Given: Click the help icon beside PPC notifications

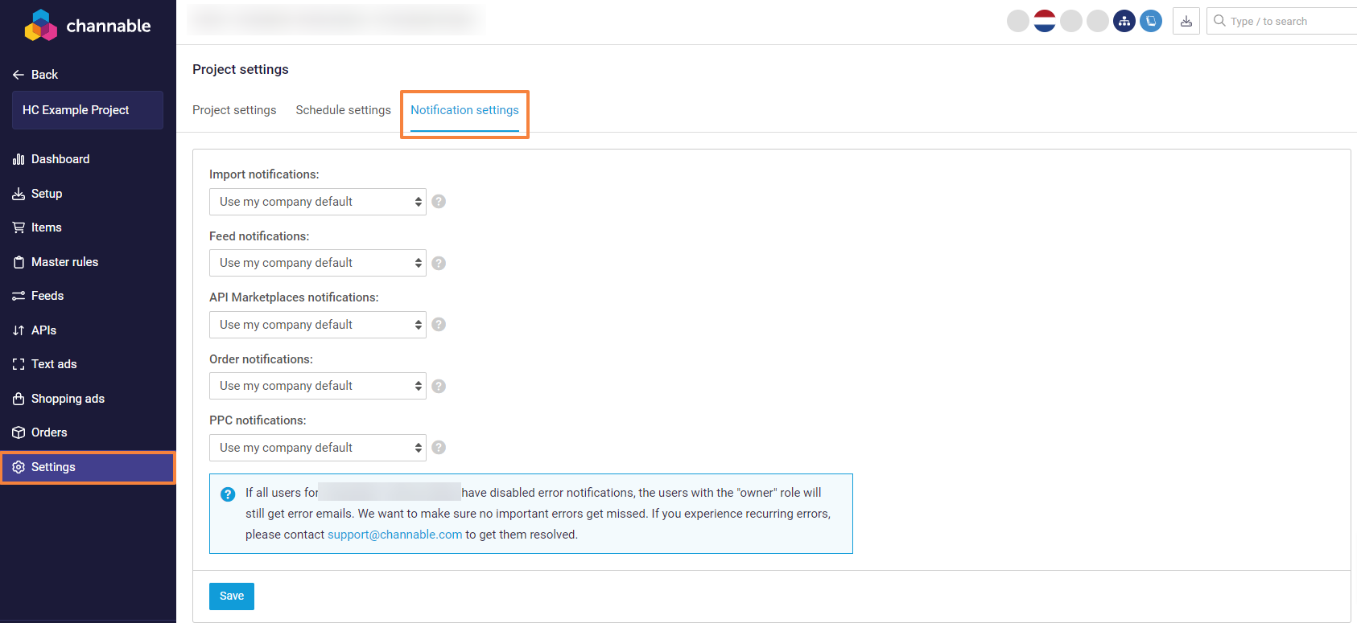Looking at the screenshot, I should [439, 448].
